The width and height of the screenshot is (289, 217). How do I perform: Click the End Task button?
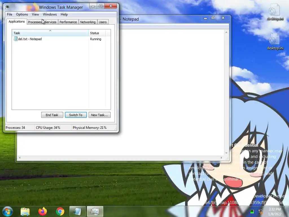tap(52, 115)
